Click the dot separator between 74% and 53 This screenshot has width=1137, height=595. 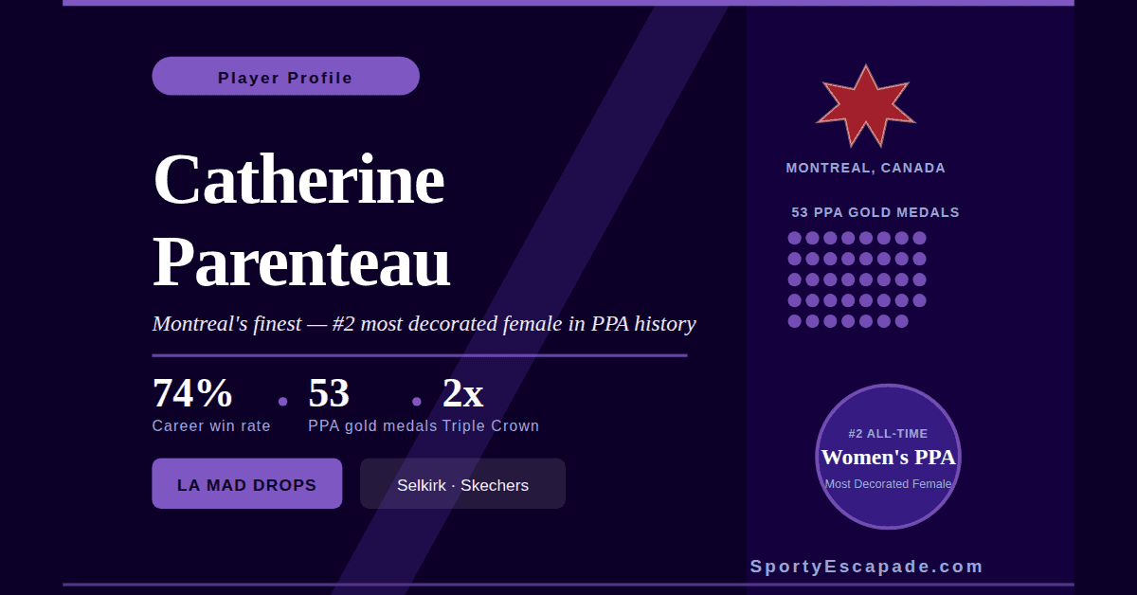pos(282,402)
